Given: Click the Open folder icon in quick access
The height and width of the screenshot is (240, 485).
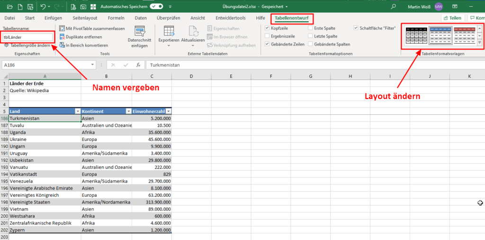Looking at the screenshot, I should pyautogui.click(x=10, y=6).
